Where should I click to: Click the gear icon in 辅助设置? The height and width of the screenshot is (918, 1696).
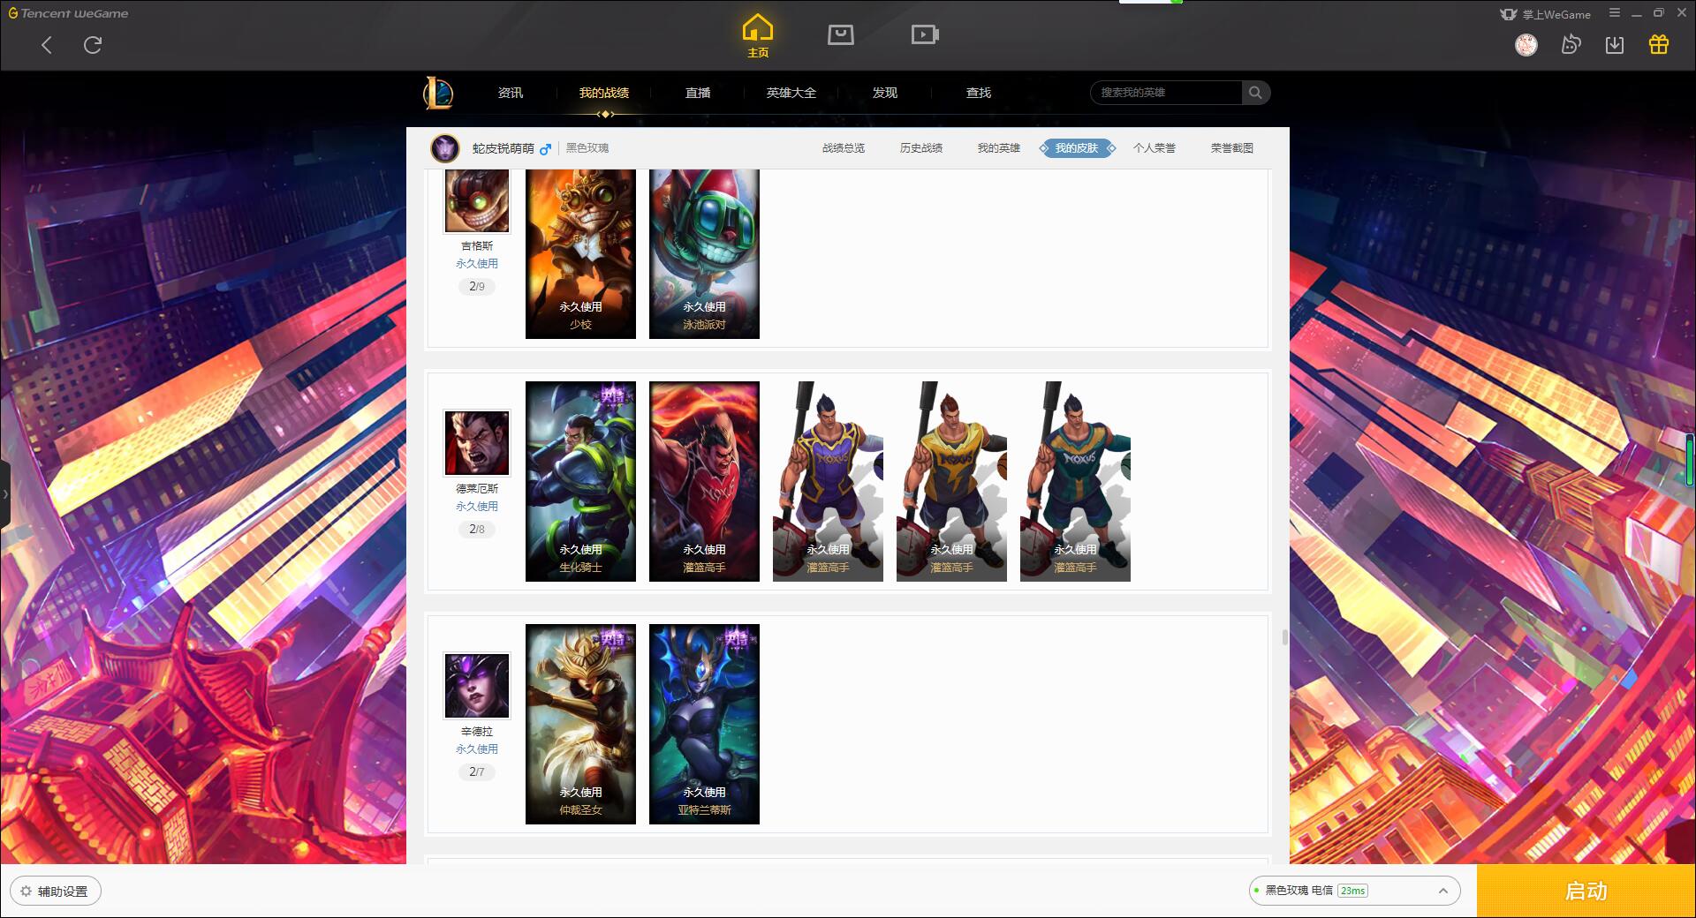[x=26, y=892]
